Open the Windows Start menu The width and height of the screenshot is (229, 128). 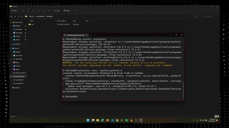[x=88, y=120]
